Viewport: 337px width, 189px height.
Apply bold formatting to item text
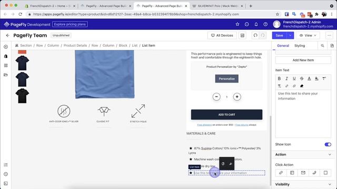click(279, 79)
